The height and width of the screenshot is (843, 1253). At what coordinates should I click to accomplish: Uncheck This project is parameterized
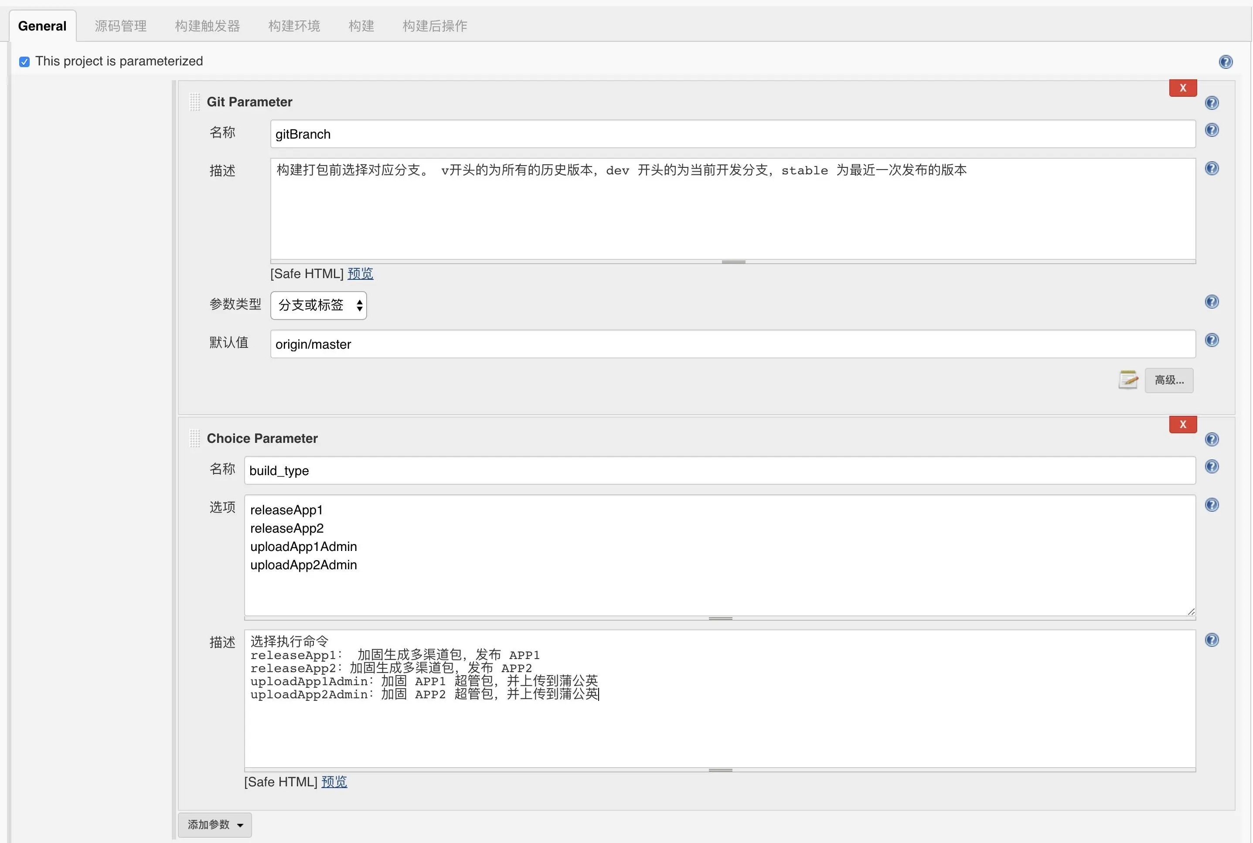coord(24,61)
